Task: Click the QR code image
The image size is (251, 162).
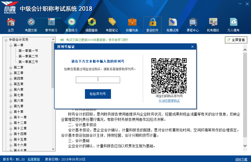Action: pos(169,76)
